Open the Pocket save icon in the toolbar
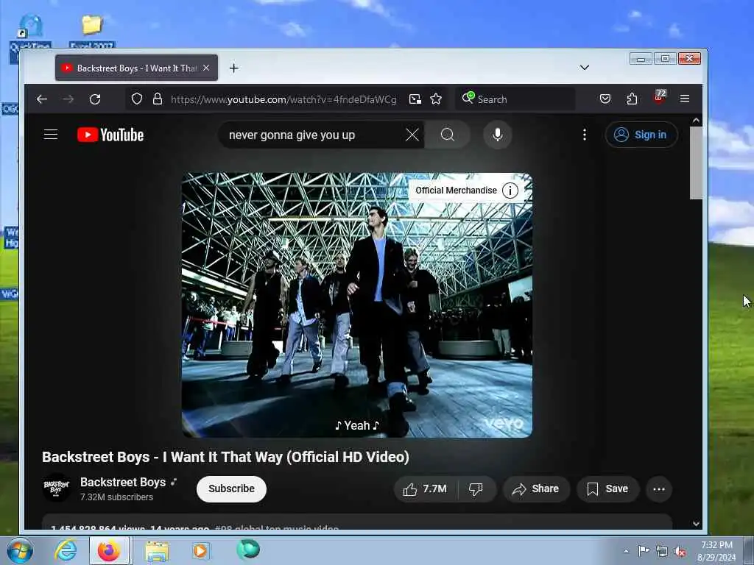The image size is (754, 565). coord(605,99)
